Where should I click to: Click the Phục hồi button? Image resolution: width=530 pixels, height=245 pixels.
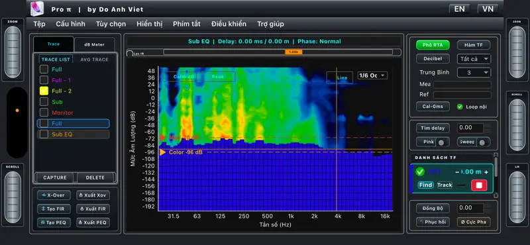(433, 222)
